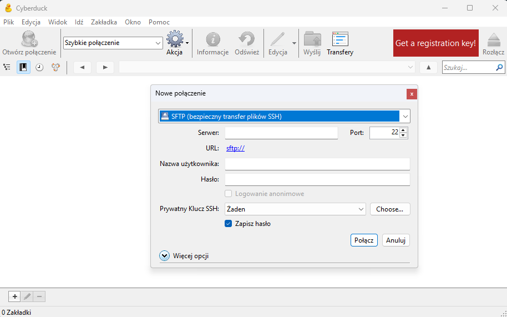Navigate back with left arrow
This screenshot has width=507, height=317.
pos(82,67)
